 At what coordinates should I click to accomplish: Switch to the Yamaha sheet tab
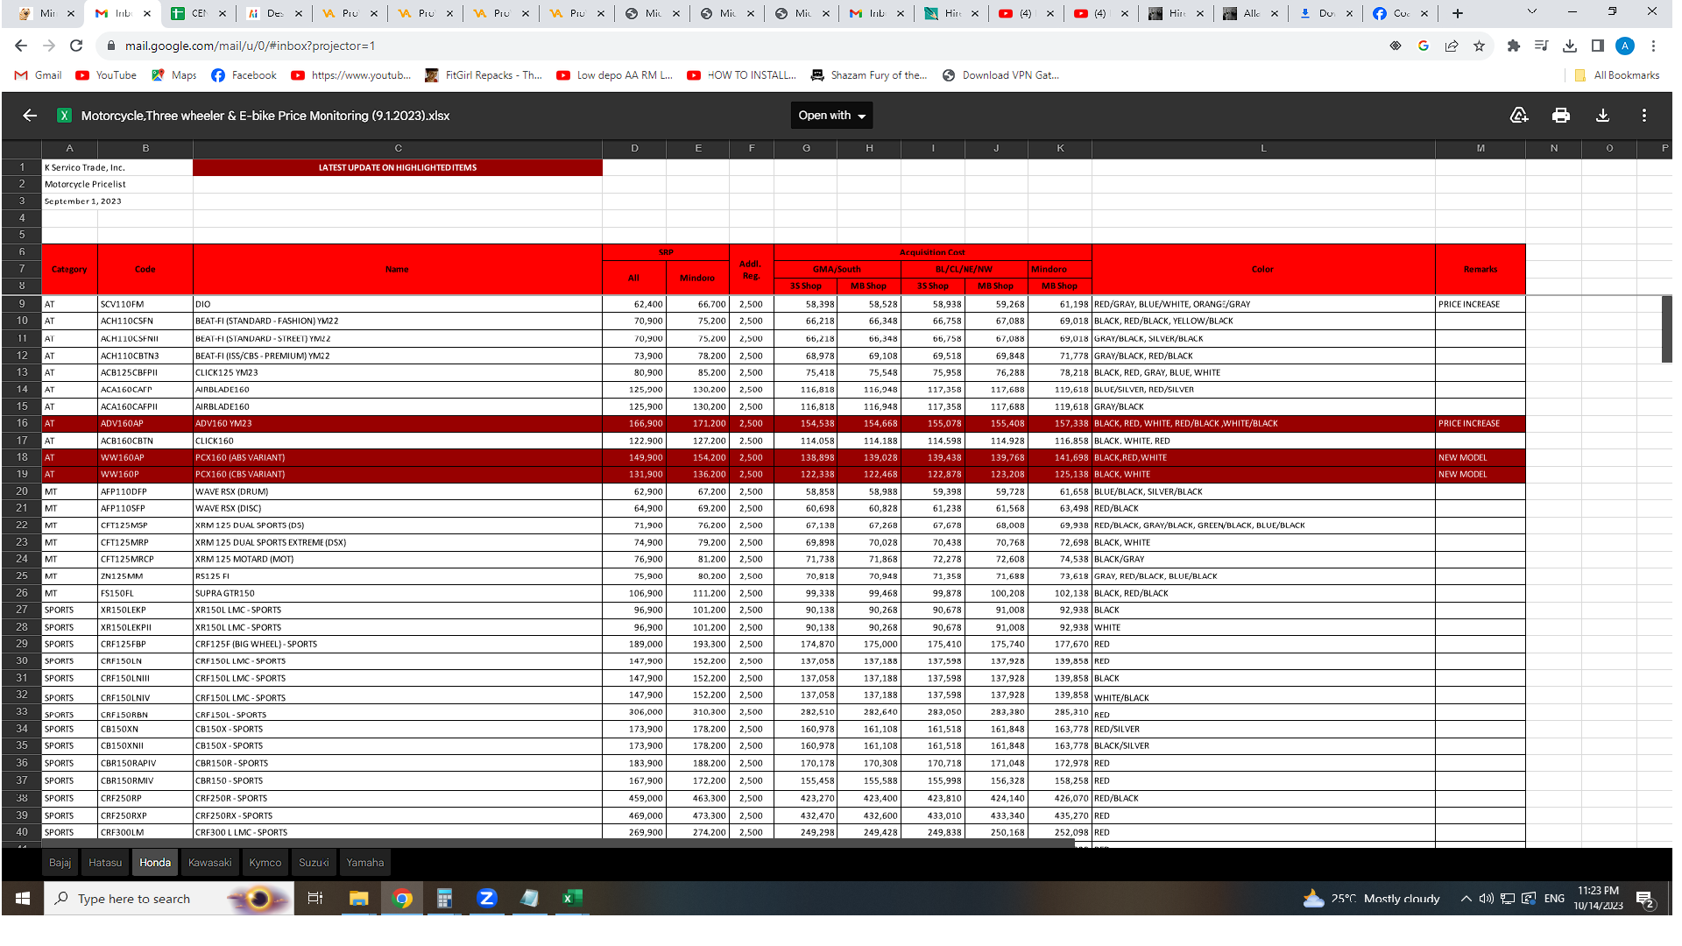point(364,863)
